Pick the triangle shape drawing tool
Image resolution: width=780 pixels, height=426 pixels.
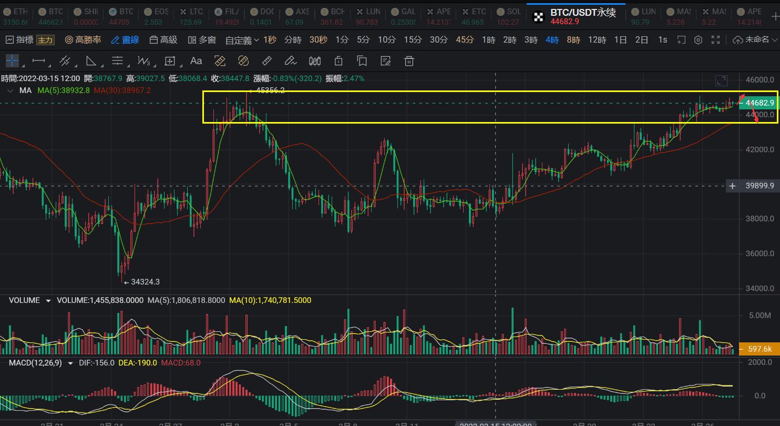click(91, 61)
